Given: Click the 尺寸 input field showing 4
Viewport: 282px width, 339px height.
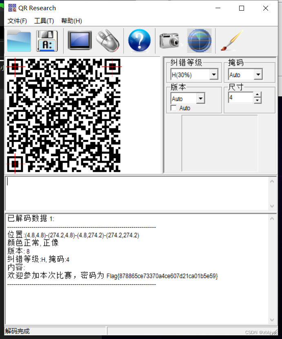Looking at the screenshot, I should [x=241, y=97].
